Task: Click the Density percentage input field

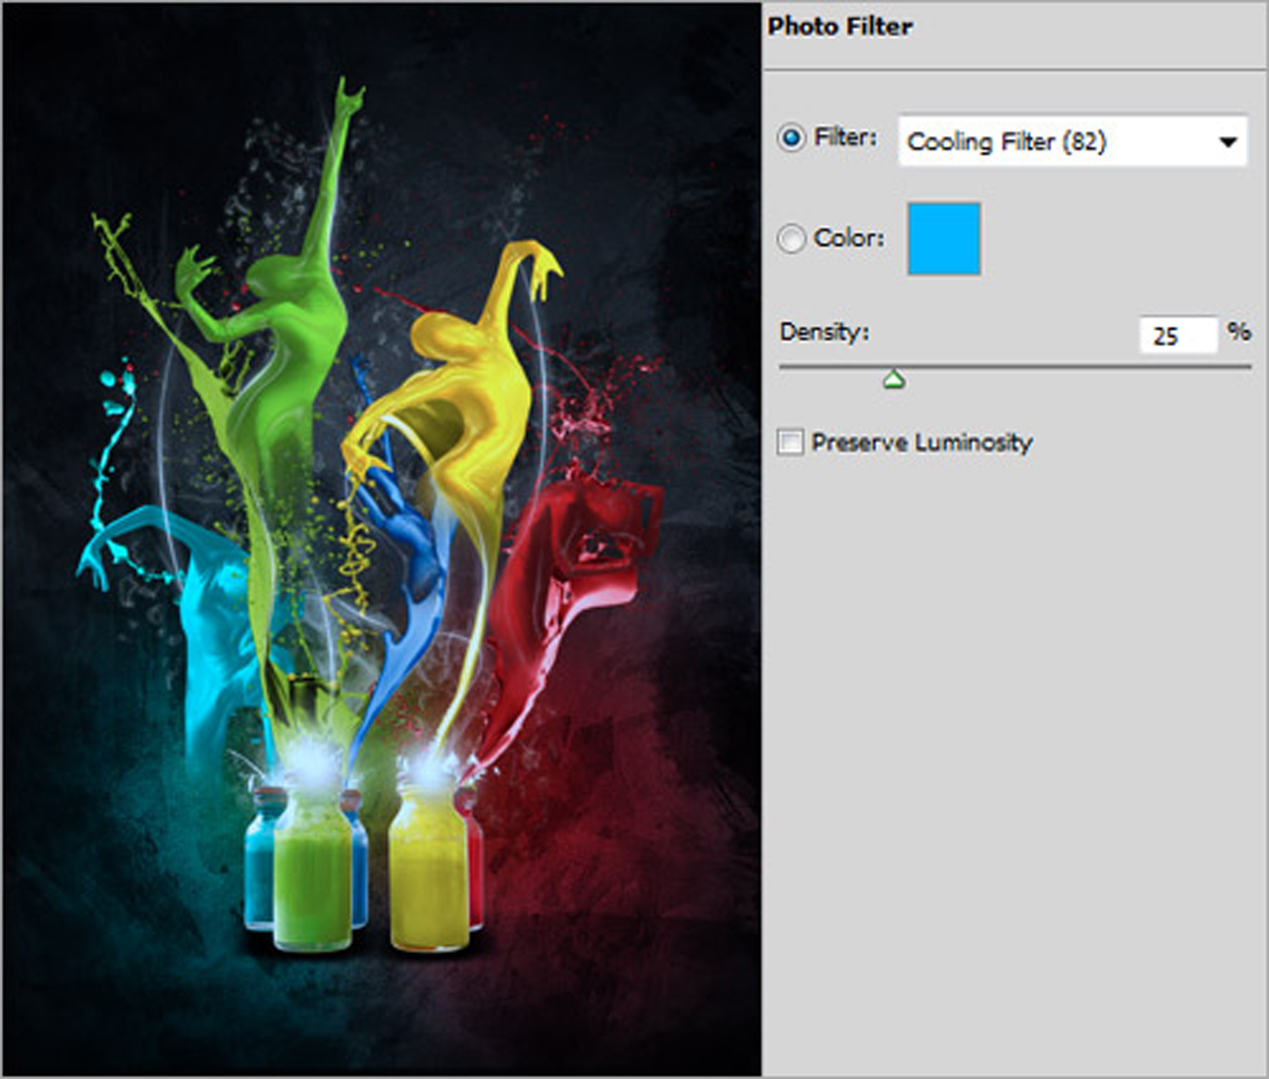Action: pyautogui.click(x=1177, y=335)
